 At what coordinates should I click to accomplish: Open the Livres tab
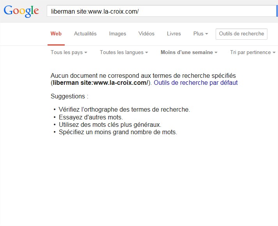174,33
